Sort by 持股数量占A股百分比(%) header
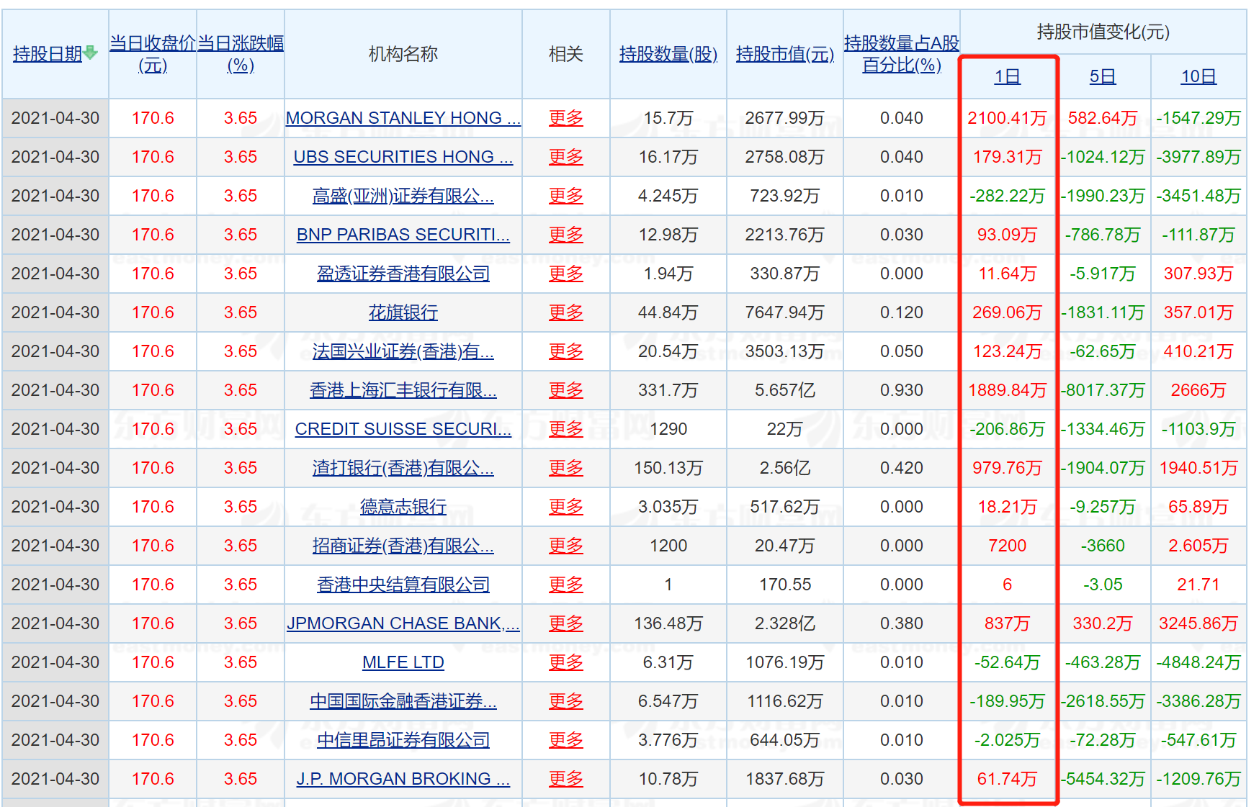This screenshot has width=1259, height=807. [x=902, y=54]
